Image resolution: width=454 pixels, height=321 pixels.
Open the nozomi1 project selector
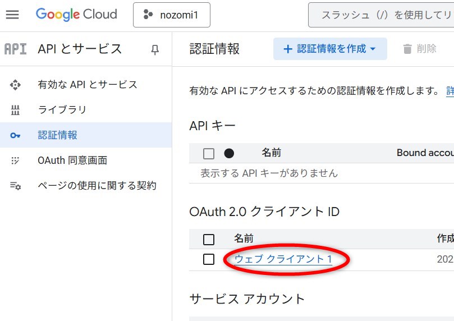pos(172,15)
